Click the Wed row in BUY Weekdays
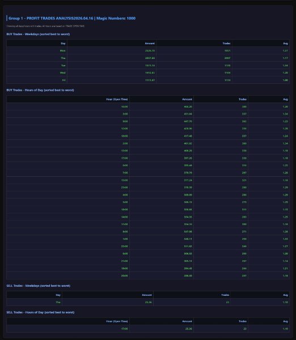296x340 pixels. click(148, 73)
